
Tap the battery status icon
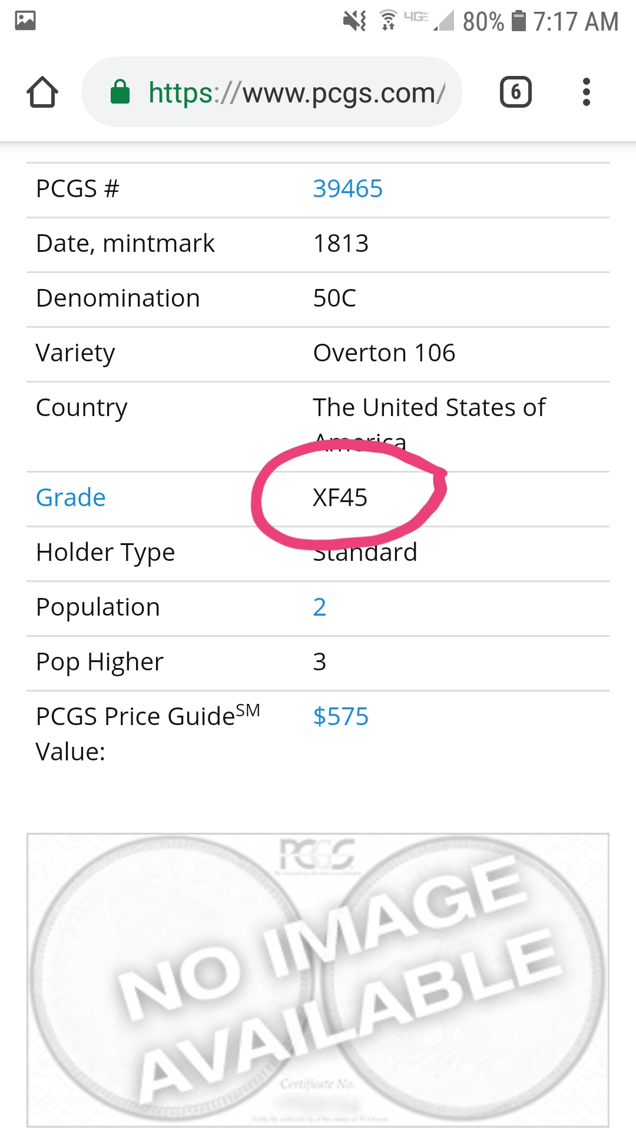pyautogui.click(x=518, y=21)
